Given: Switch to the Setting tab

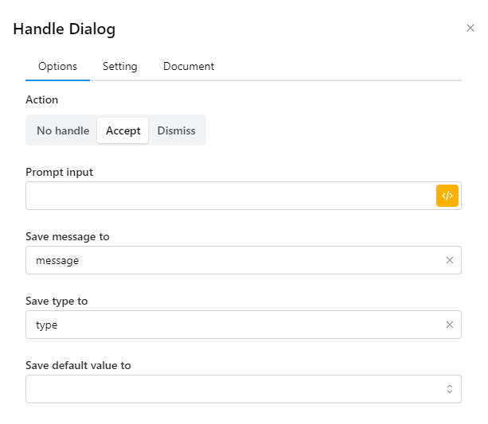Looking at the screenshot, I should [120, 67].
